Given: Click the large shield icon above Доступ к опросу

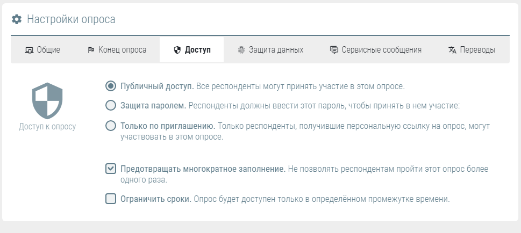Looking at the screenshot, I should point(47,100).
